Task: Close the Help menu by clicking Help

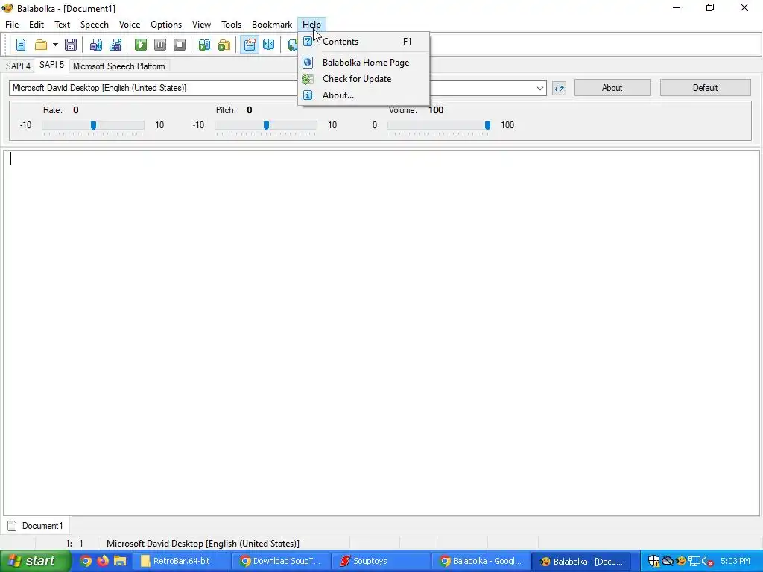Action: tap(311, 25)
